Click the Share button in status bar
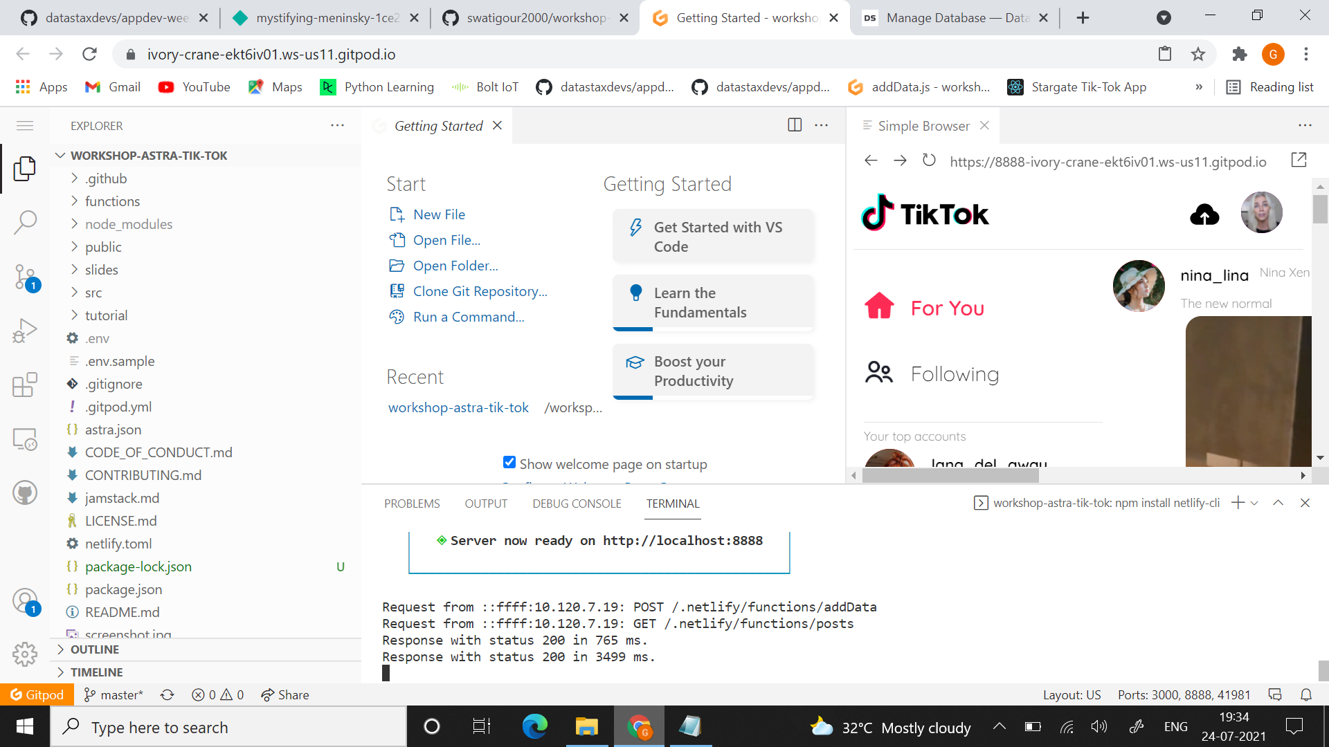The image size is (1329, 747). coord(284,694)
